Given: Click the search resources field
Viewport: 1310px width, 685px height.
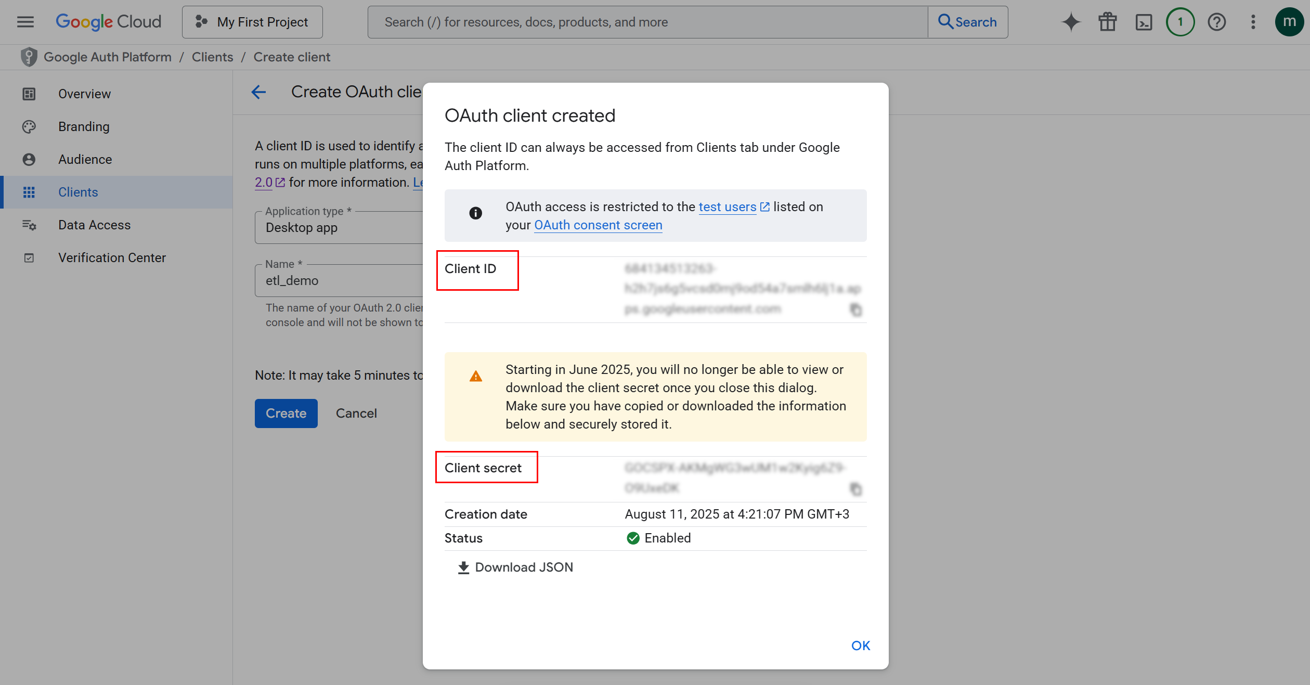Looking at the screenshot, I should tap(624, 22).
